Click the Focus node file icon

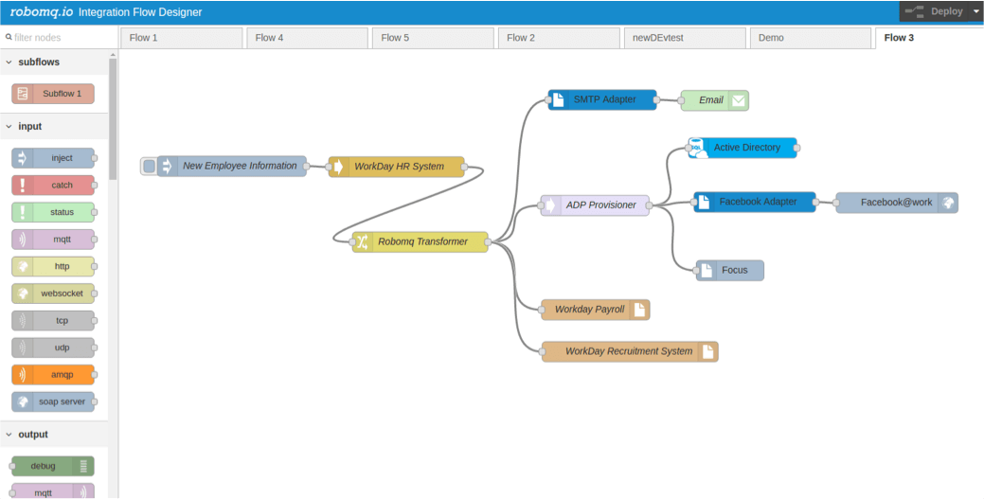tap(707, 271)
